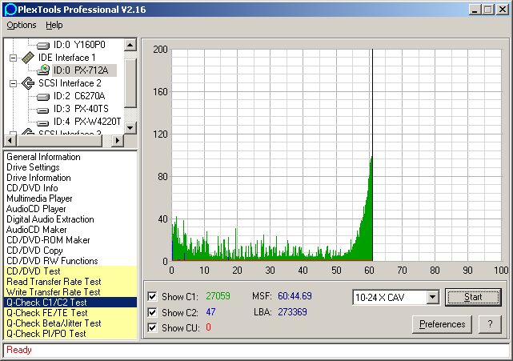This screenshot has height=361, width=513.
Task: Select Q-Check Beta/Jitter Test
Action: point(70,323)
